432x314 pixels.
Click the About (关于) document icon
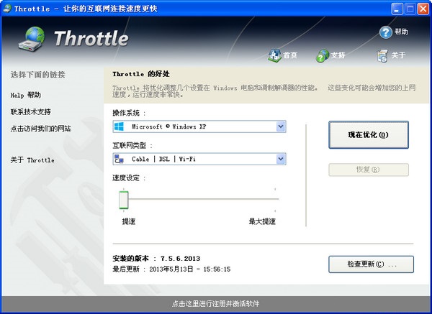click(x=382, y=56)
